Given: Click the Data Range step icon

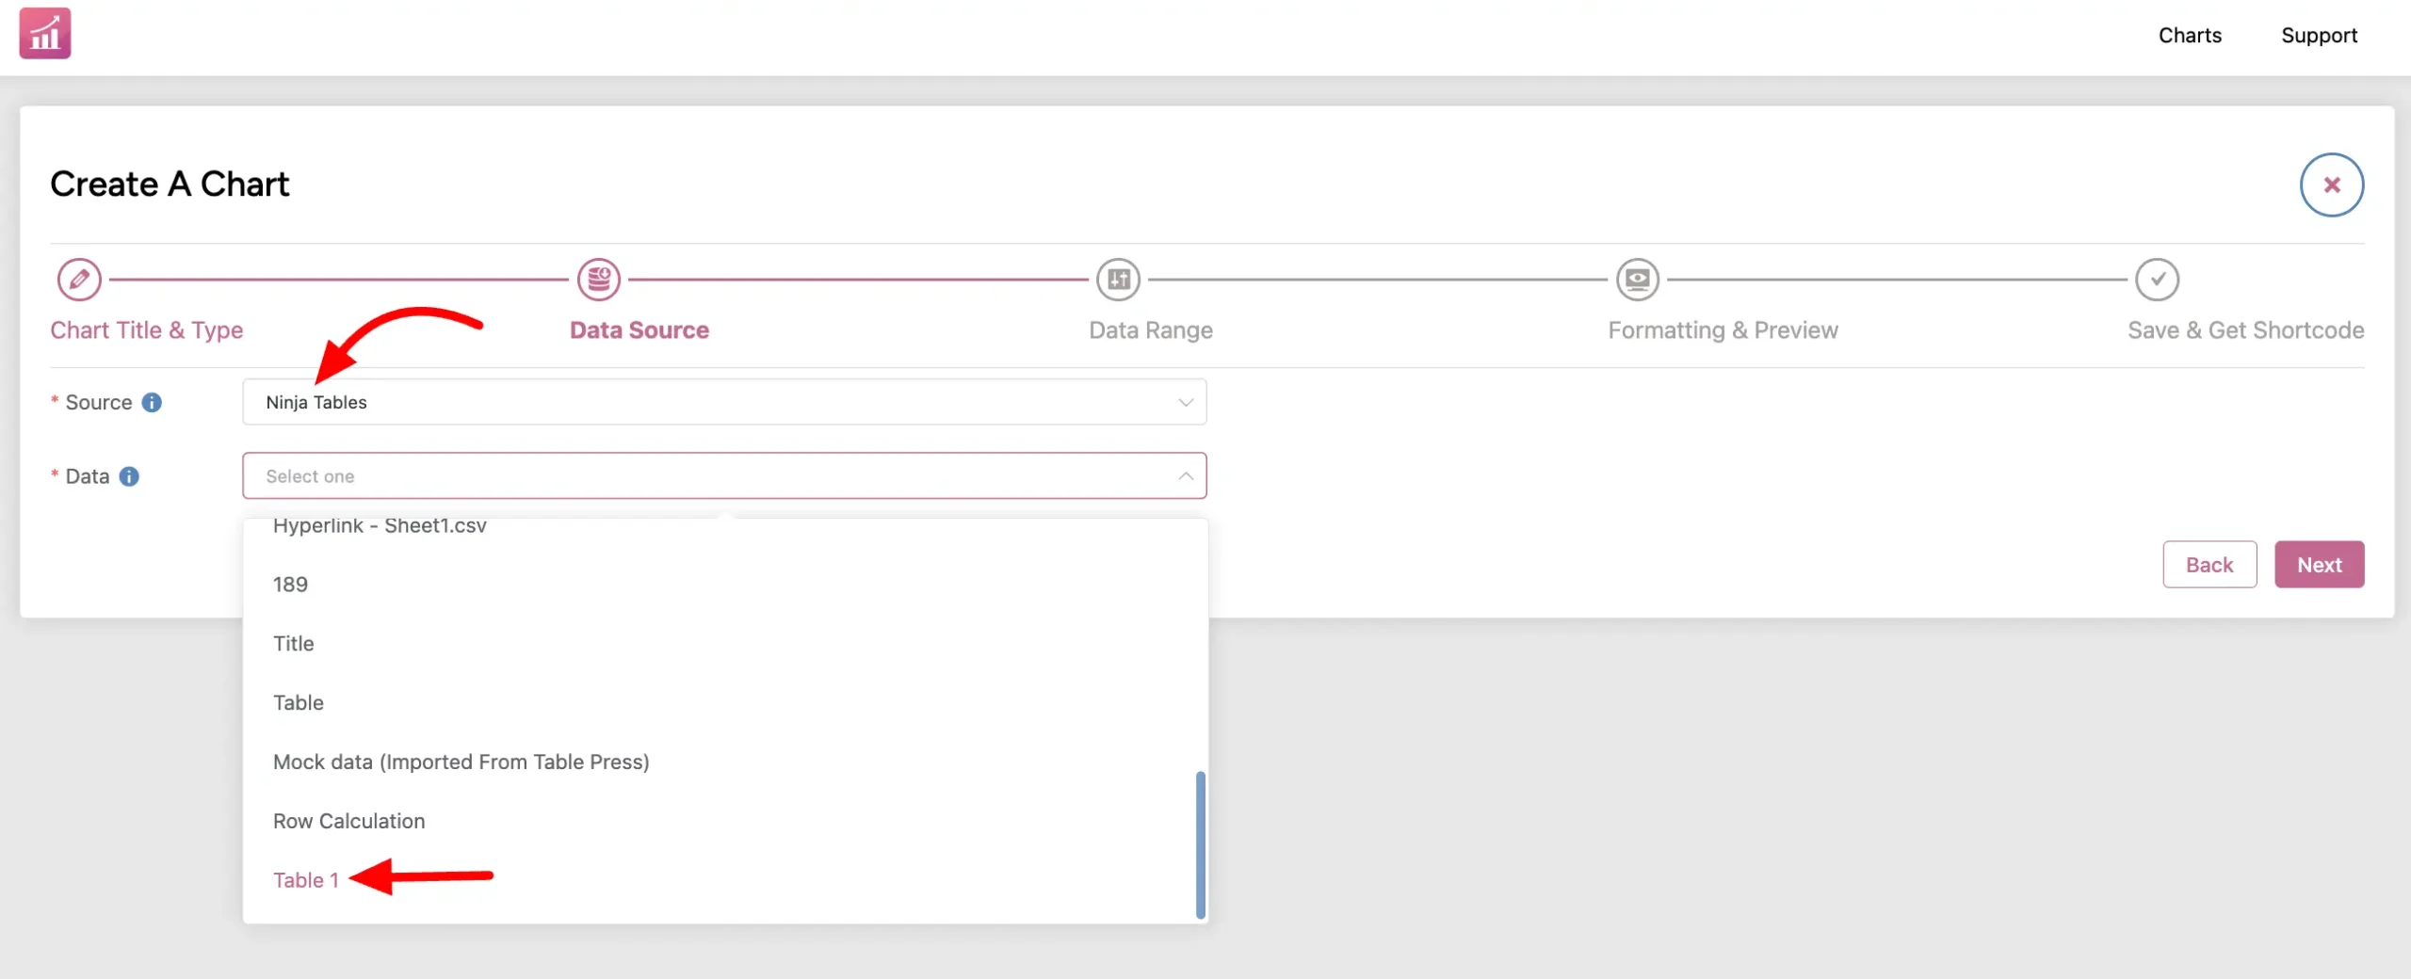Looking at the screenshot, I should coord(1119,280).
